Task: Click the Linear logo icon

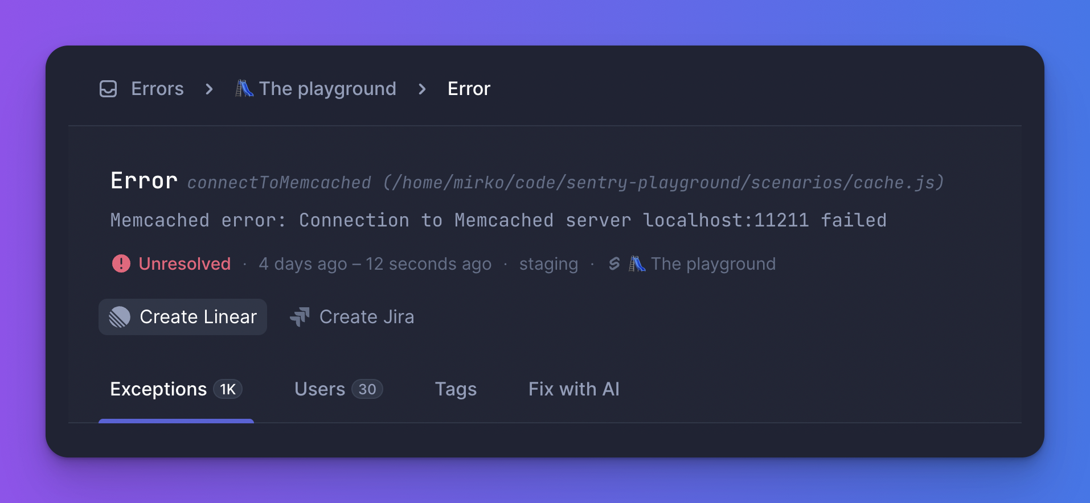Action: 120,317
